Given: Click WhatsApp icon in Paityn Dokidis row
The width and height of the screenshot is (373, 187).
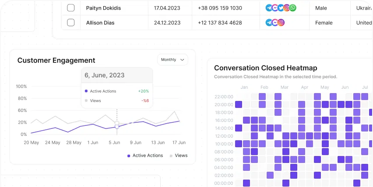Looking at the screenshot, I should coord(293,8).
